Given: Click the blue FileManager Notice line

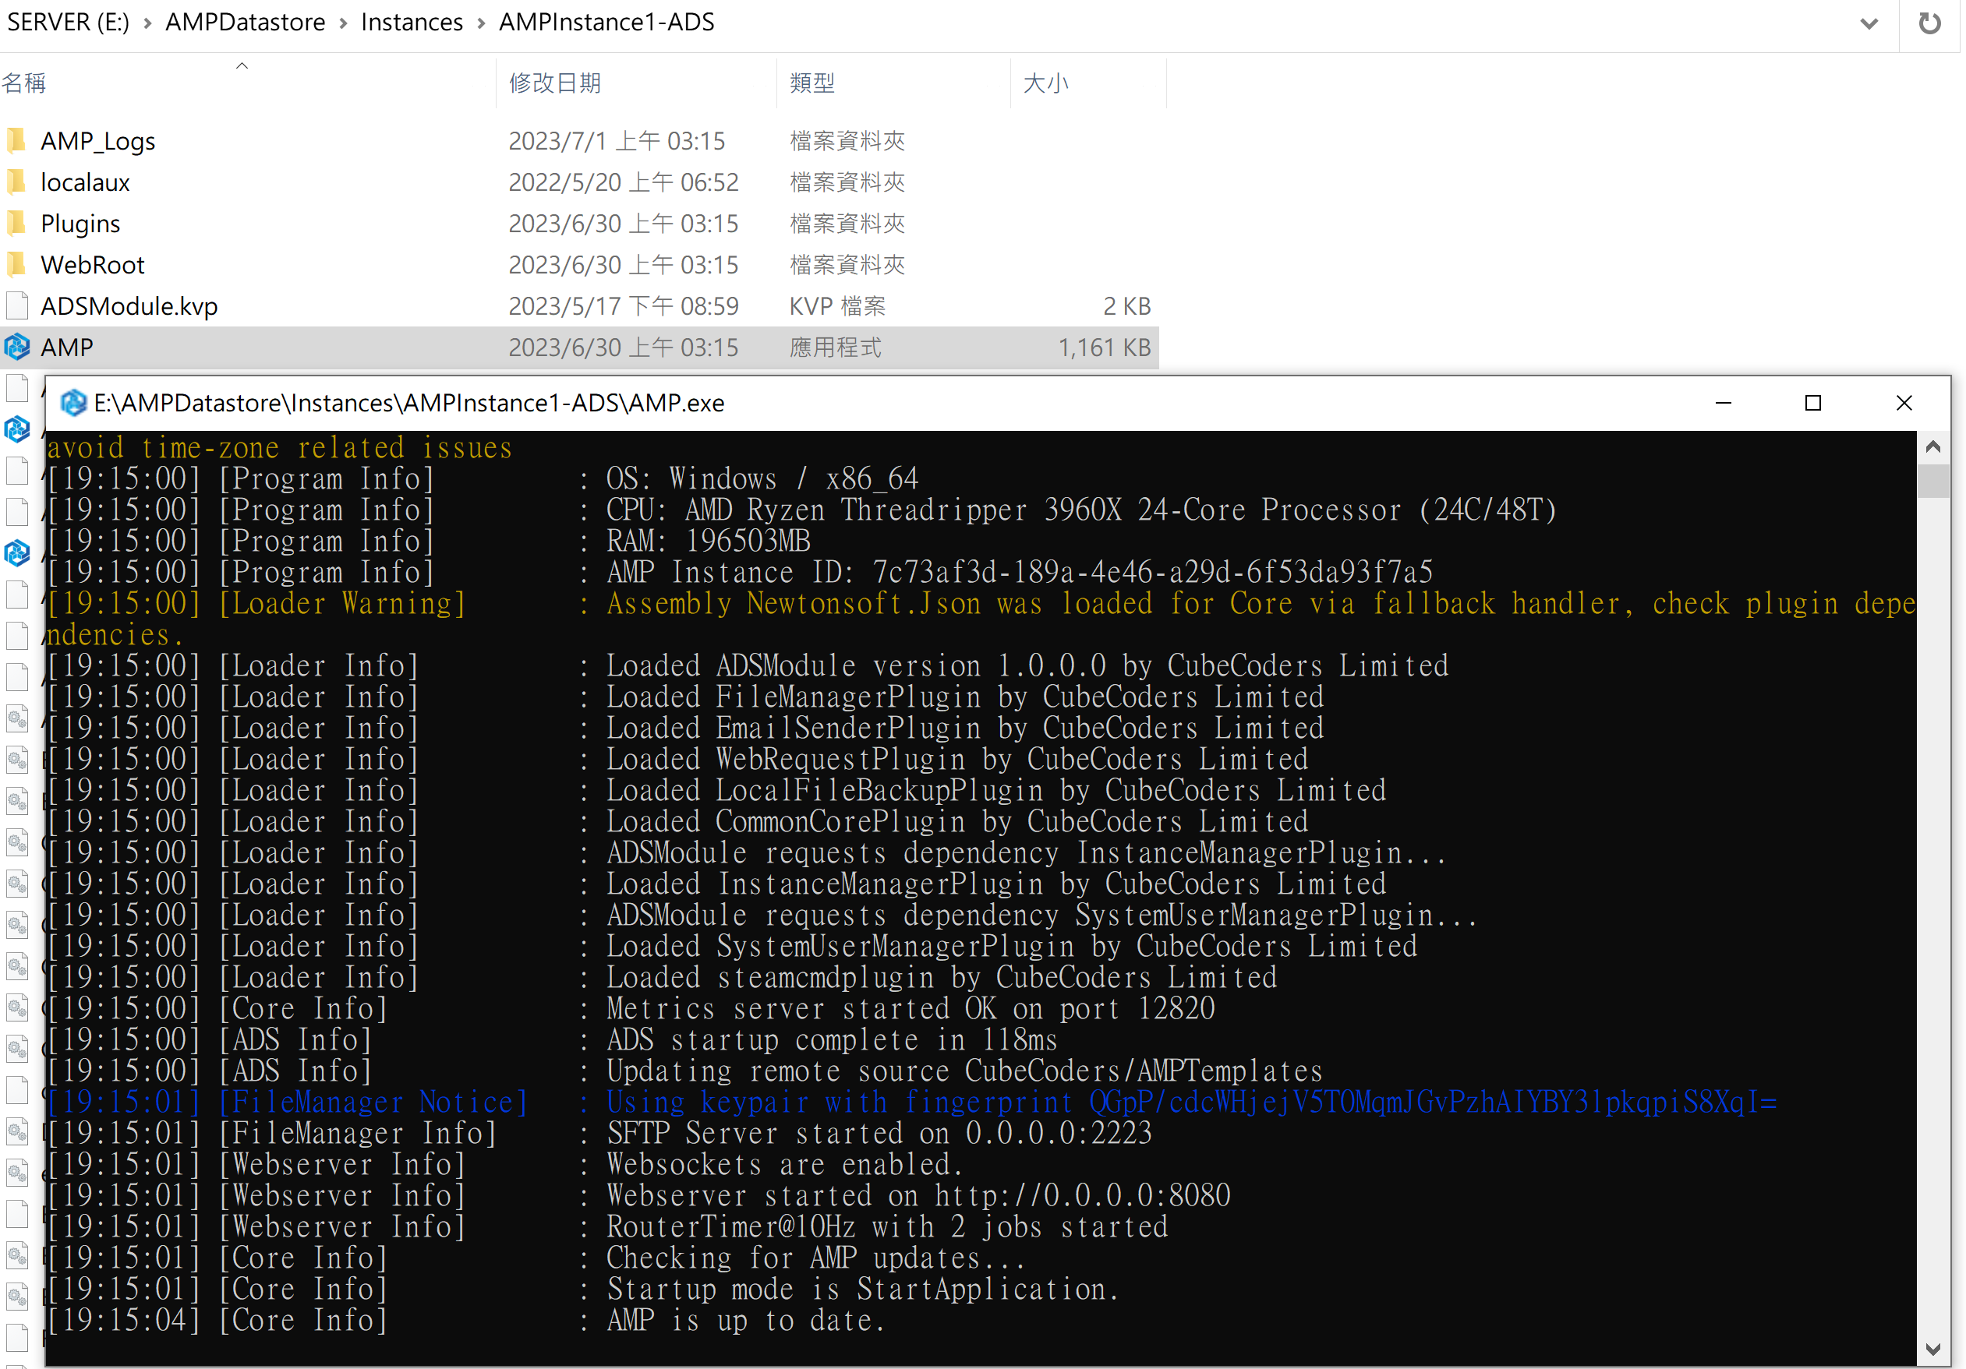Looking at the screenshot, I should coord(912,1101).
